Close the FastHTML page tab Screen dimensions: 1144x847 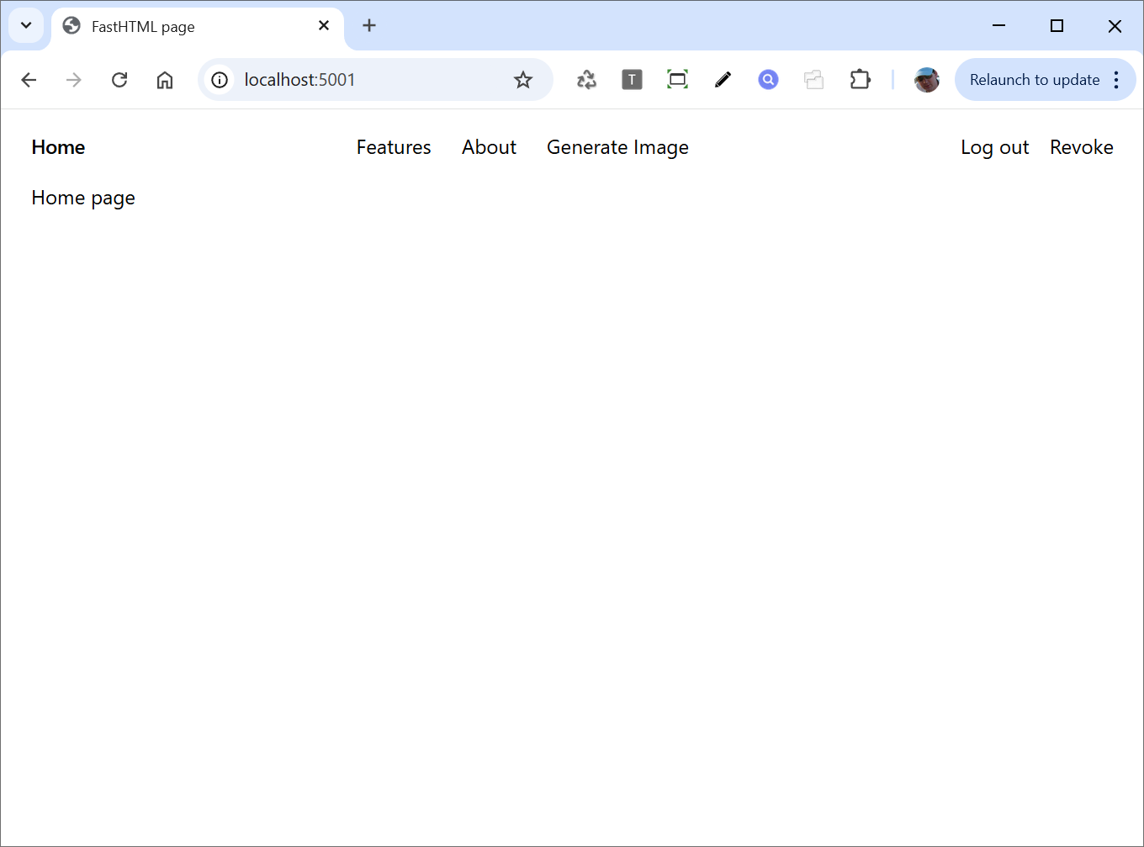[x=324, y=25]
